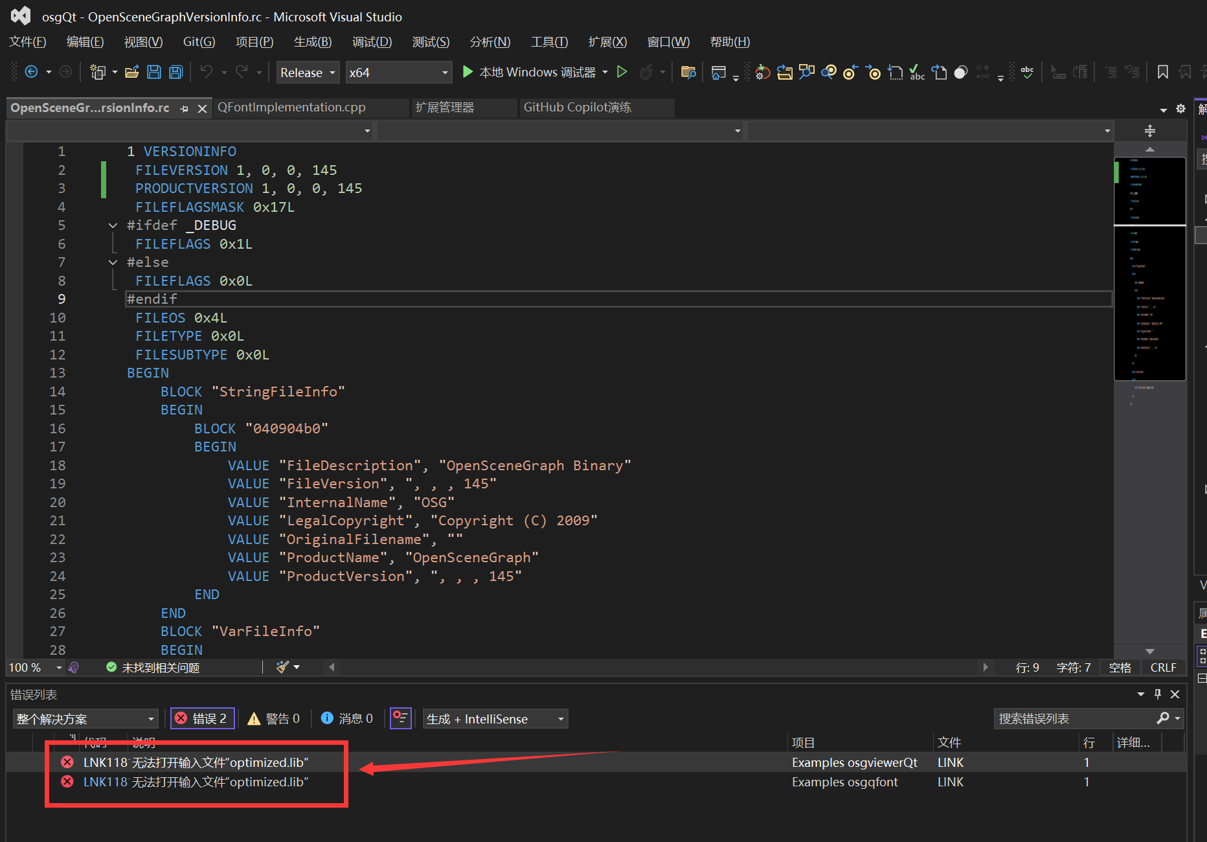Screen dimensions: 1207x842
Task: Open the Build + IntelliSense dropdown
Action: click(495, 718)
